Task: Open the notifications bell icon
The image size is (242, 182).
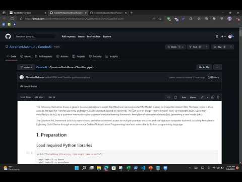Action: click(217, 36)
